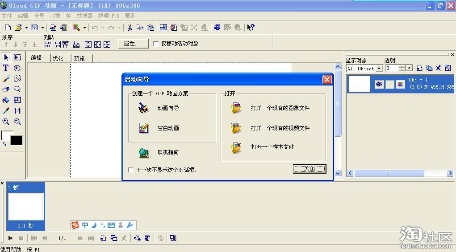Select the Obj - 1 object thumbnail
Image resolution: width=456 pixels, height=252 pixels.
(360, 84)
